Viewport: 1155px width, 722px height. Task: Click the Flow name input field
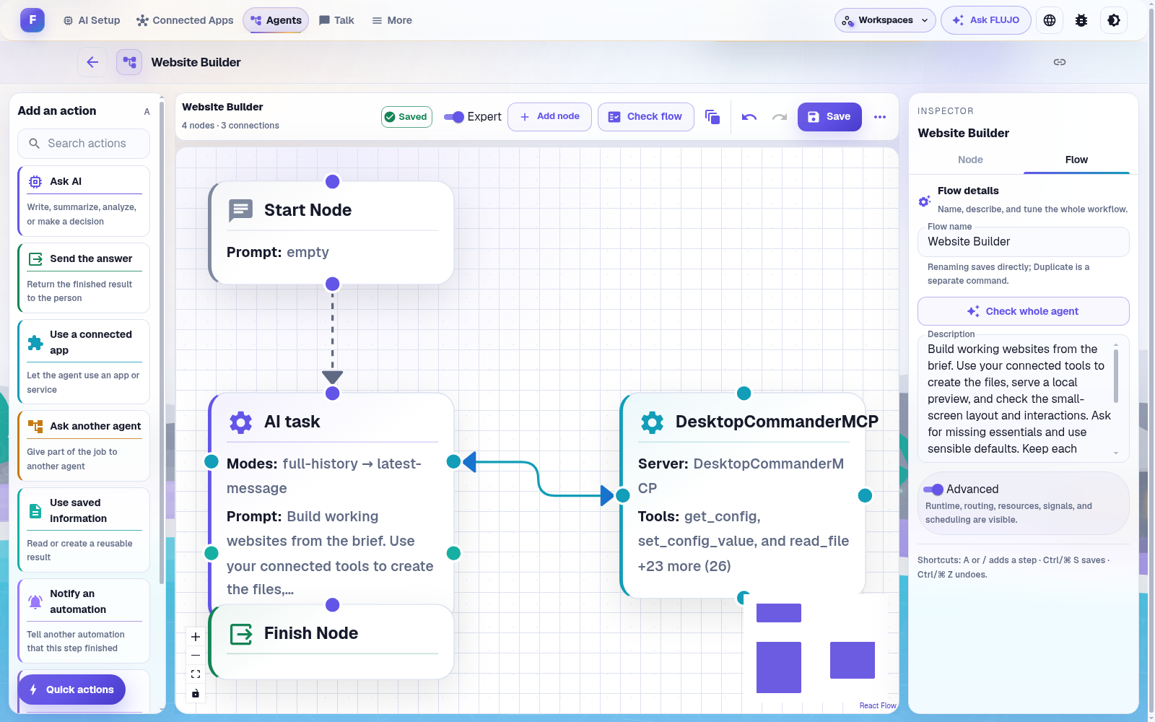coord(1024,242)
